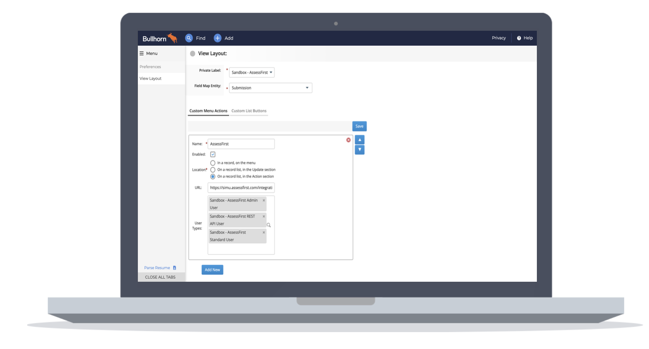Move the action up with arrow button
This screenshot has width=649, height=349.
[359, 140]
